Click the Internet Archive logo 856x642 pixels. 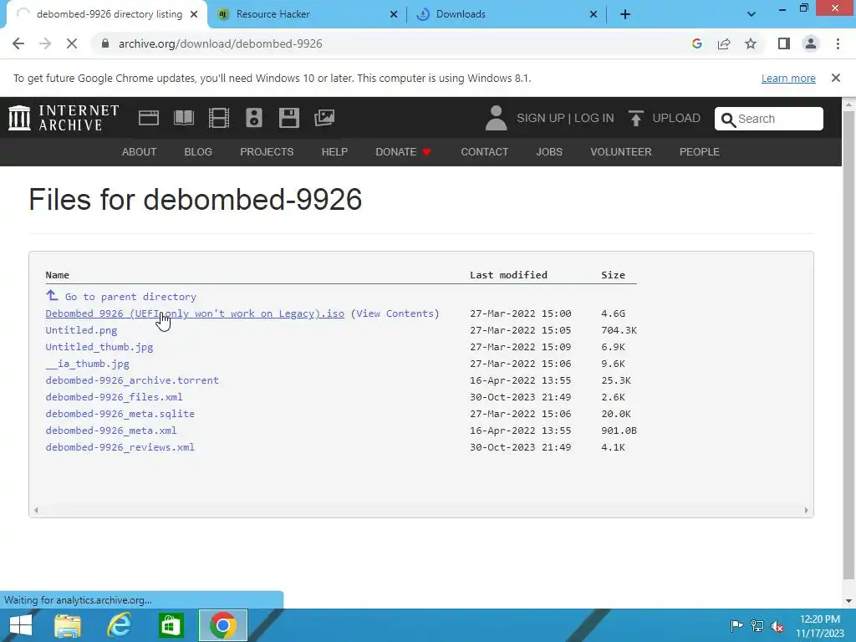pyautogui.click(x=64, y=118)
